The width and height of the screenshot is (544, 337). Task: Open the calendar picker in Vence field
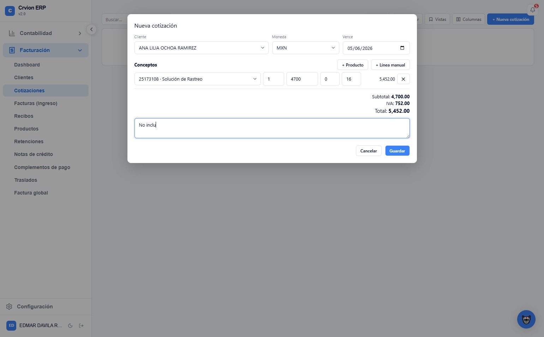tap(402, 48)
